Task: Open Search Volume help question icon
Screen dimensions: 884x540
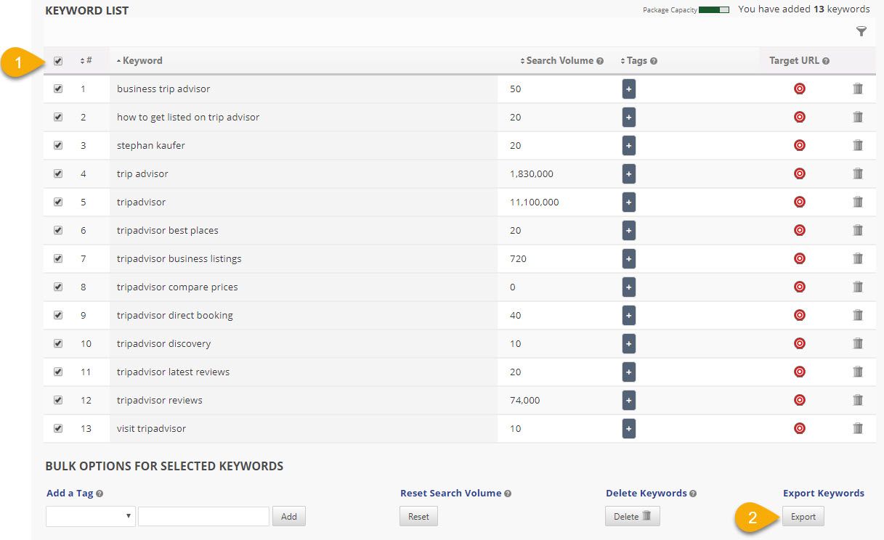Action: pos(600,61)
